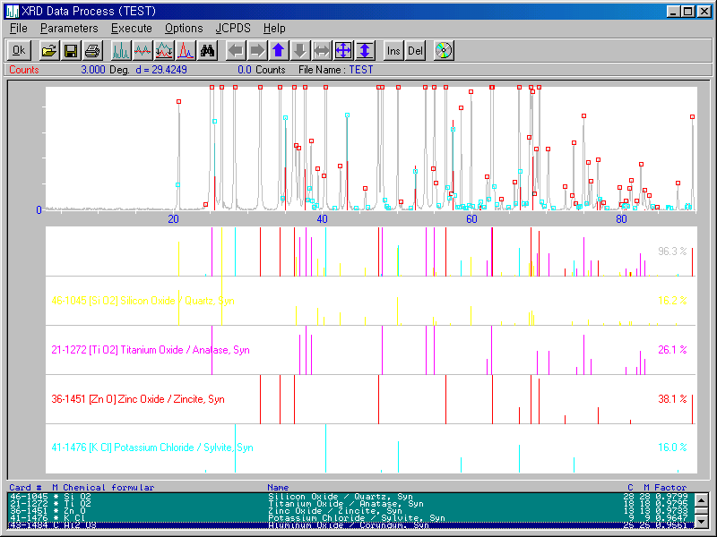The image size is (717, 537).
Task: Click the binoculars search icon
Action: 207,50
